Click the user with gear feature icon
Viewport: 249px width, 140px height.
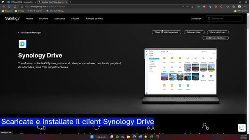tap(205, 126)
